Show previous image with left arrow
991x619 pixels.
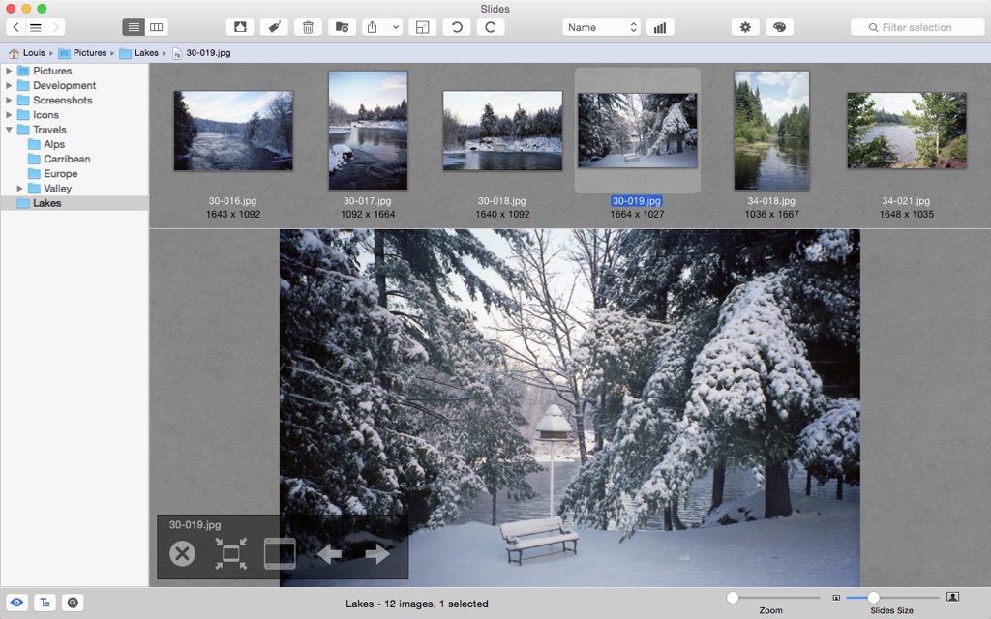329,554
